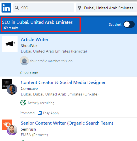Open the ShoutVox megaphone logo

point(10,44)
